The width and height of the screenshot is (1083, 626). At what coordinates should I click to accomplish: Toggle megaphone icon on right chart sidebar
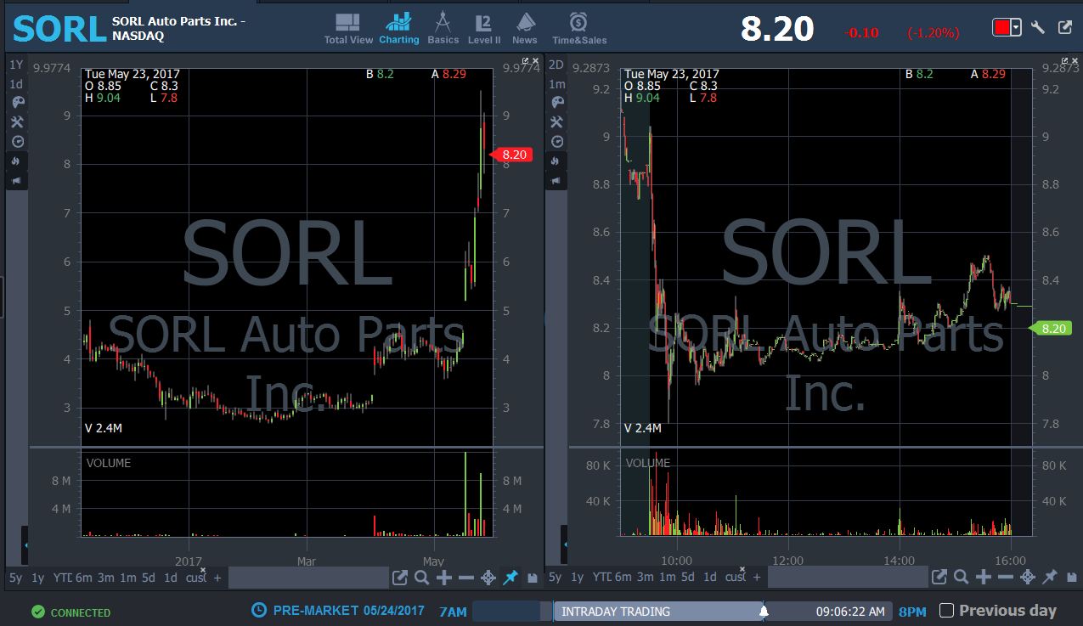557,180
